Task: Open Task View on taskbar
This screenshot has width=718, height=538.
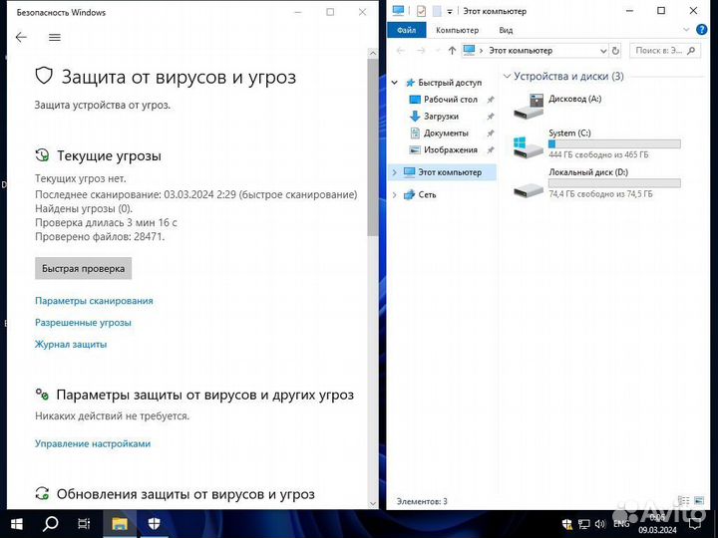Action: coord(84,524)
